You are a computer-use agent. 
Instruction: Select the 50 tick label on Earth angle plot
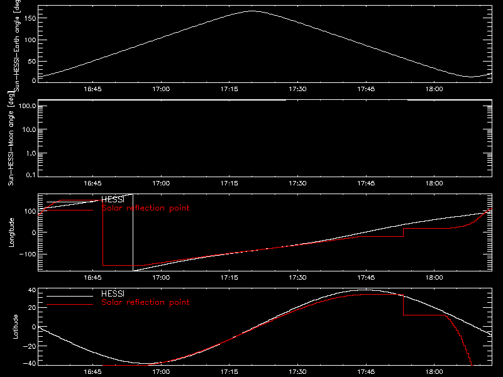coord(32,61)
